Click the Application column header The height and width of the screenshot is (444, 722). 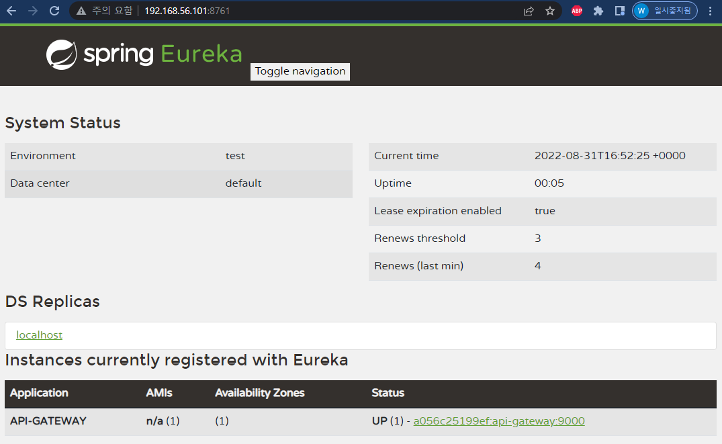pos(39,393)
